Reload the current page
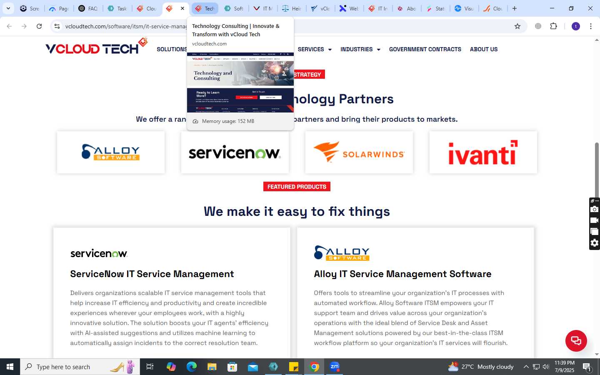 click(39, 26)
